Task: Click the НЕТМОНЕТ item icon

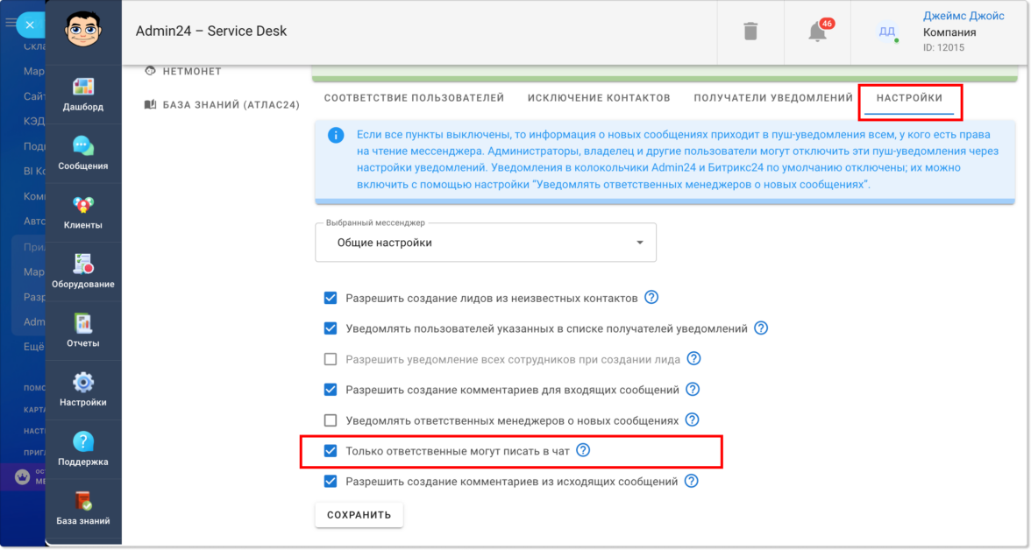Action: click(151, 71)
